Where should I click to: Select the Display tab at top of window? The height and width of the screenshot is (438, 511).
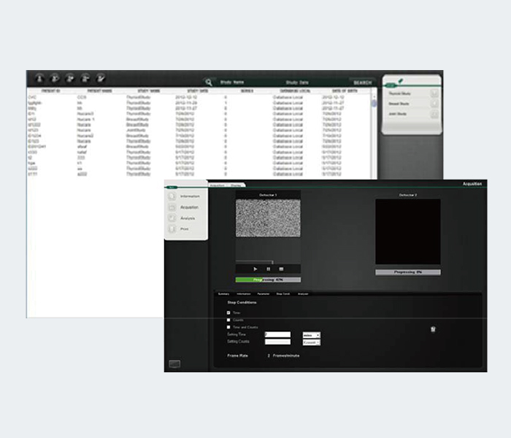point(236,185)
